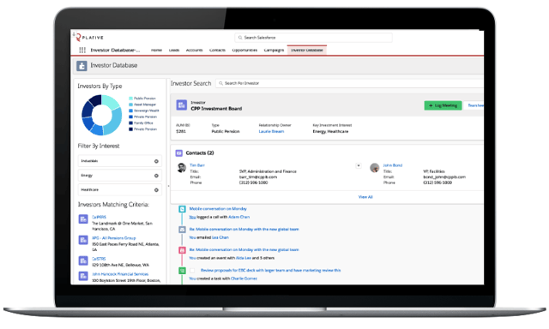Viewport: 549px width, 329px height.
Task: Open the app launcher grid icon
Action: coord(82,50)
